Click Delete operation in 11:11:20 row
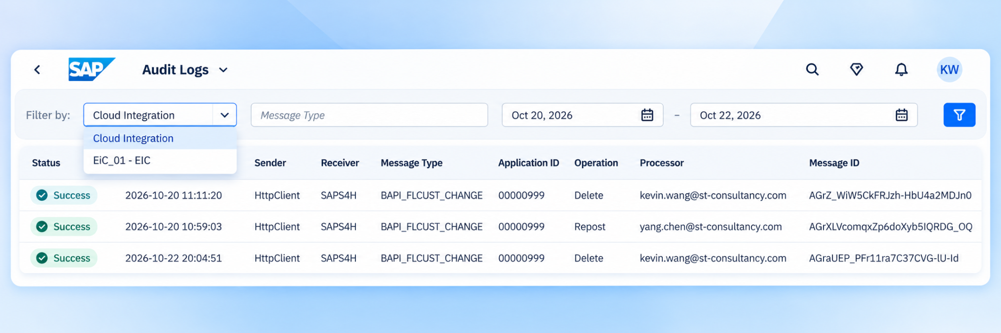The height and width of the screenshot is (333, 1001). click(588, 195)
